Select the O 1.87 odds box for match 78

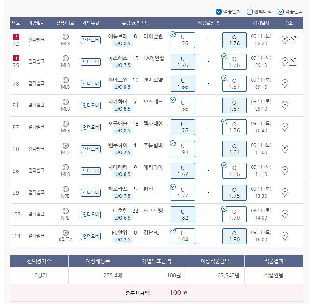pyautogui.click(x=234, y=84)
